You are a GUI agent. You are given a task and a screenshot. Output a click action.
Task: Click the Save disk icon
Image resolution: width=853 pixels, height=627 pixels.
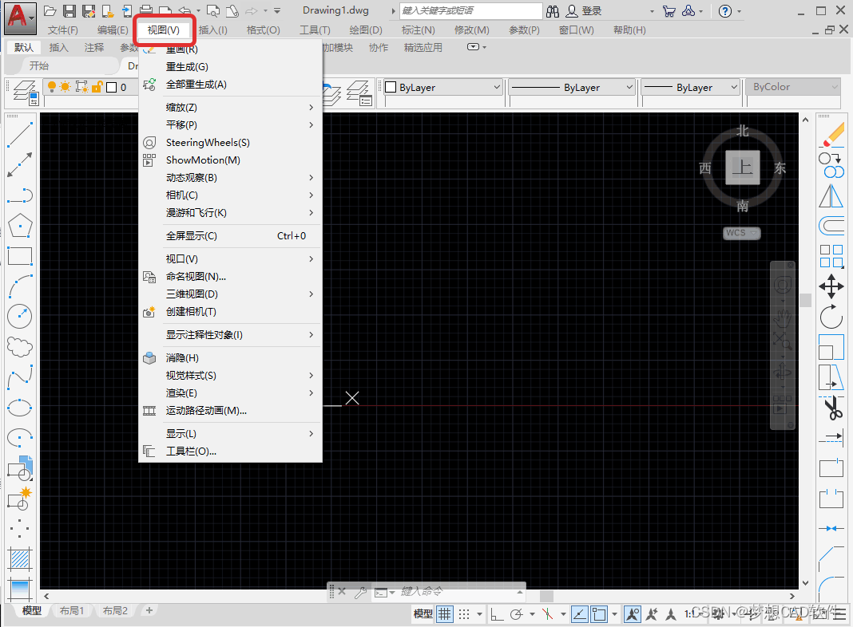[x=69, y=11]
